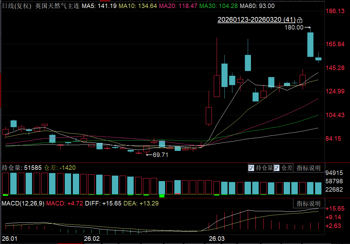This screenshot has height=244, width=350.
Task: Click the 英国天然气主连 contract name
Action: (x=57, y=6)
